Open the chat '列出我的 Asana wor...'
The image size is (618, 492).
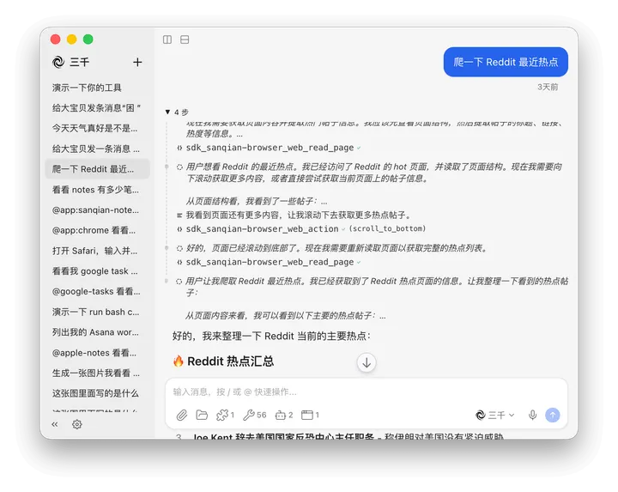97,332
